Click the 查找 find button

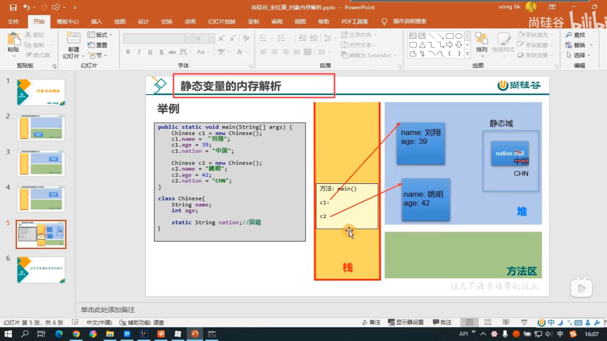click(x=576, y=35)
